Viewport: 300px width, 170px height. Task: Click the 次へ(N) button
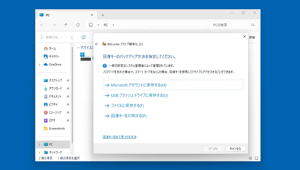point(213,148)
